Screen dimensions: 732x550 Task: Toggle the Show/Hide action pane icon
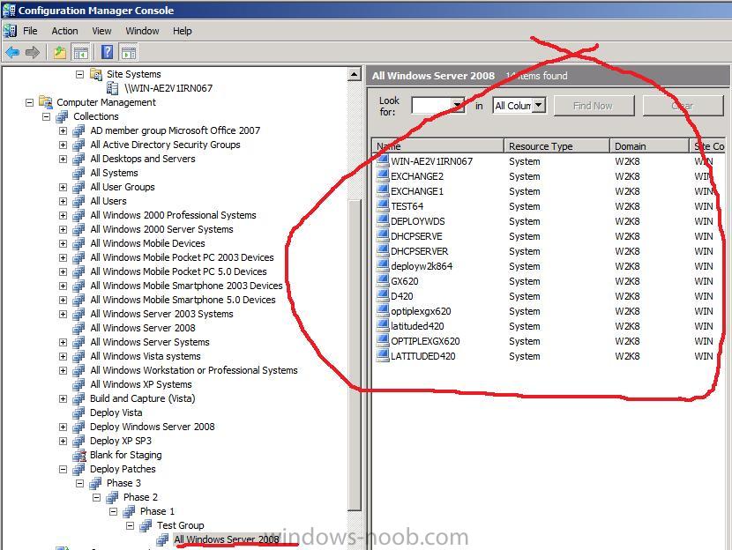tap(129, 53)
